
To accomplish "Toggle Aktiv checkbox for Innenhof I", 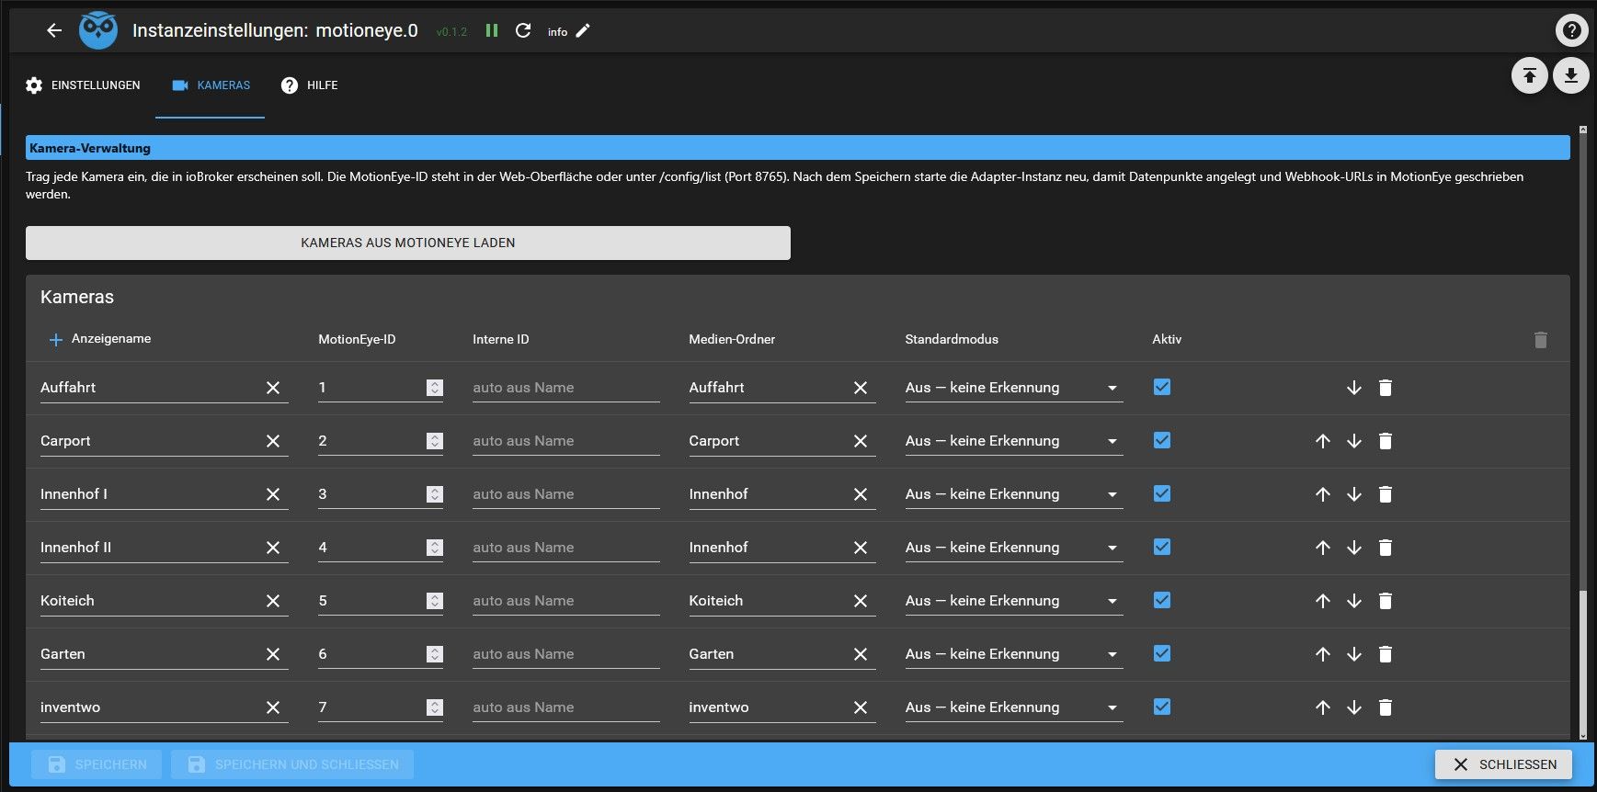I will point(1162,493).
